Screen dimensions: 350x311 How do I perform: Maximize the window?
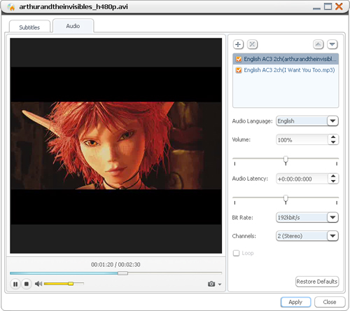click(328, 6)
